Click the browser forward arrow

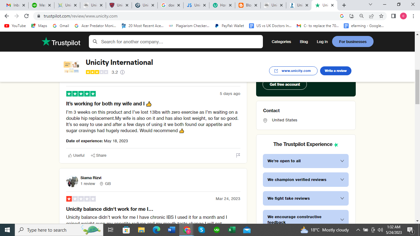[17, 16]
